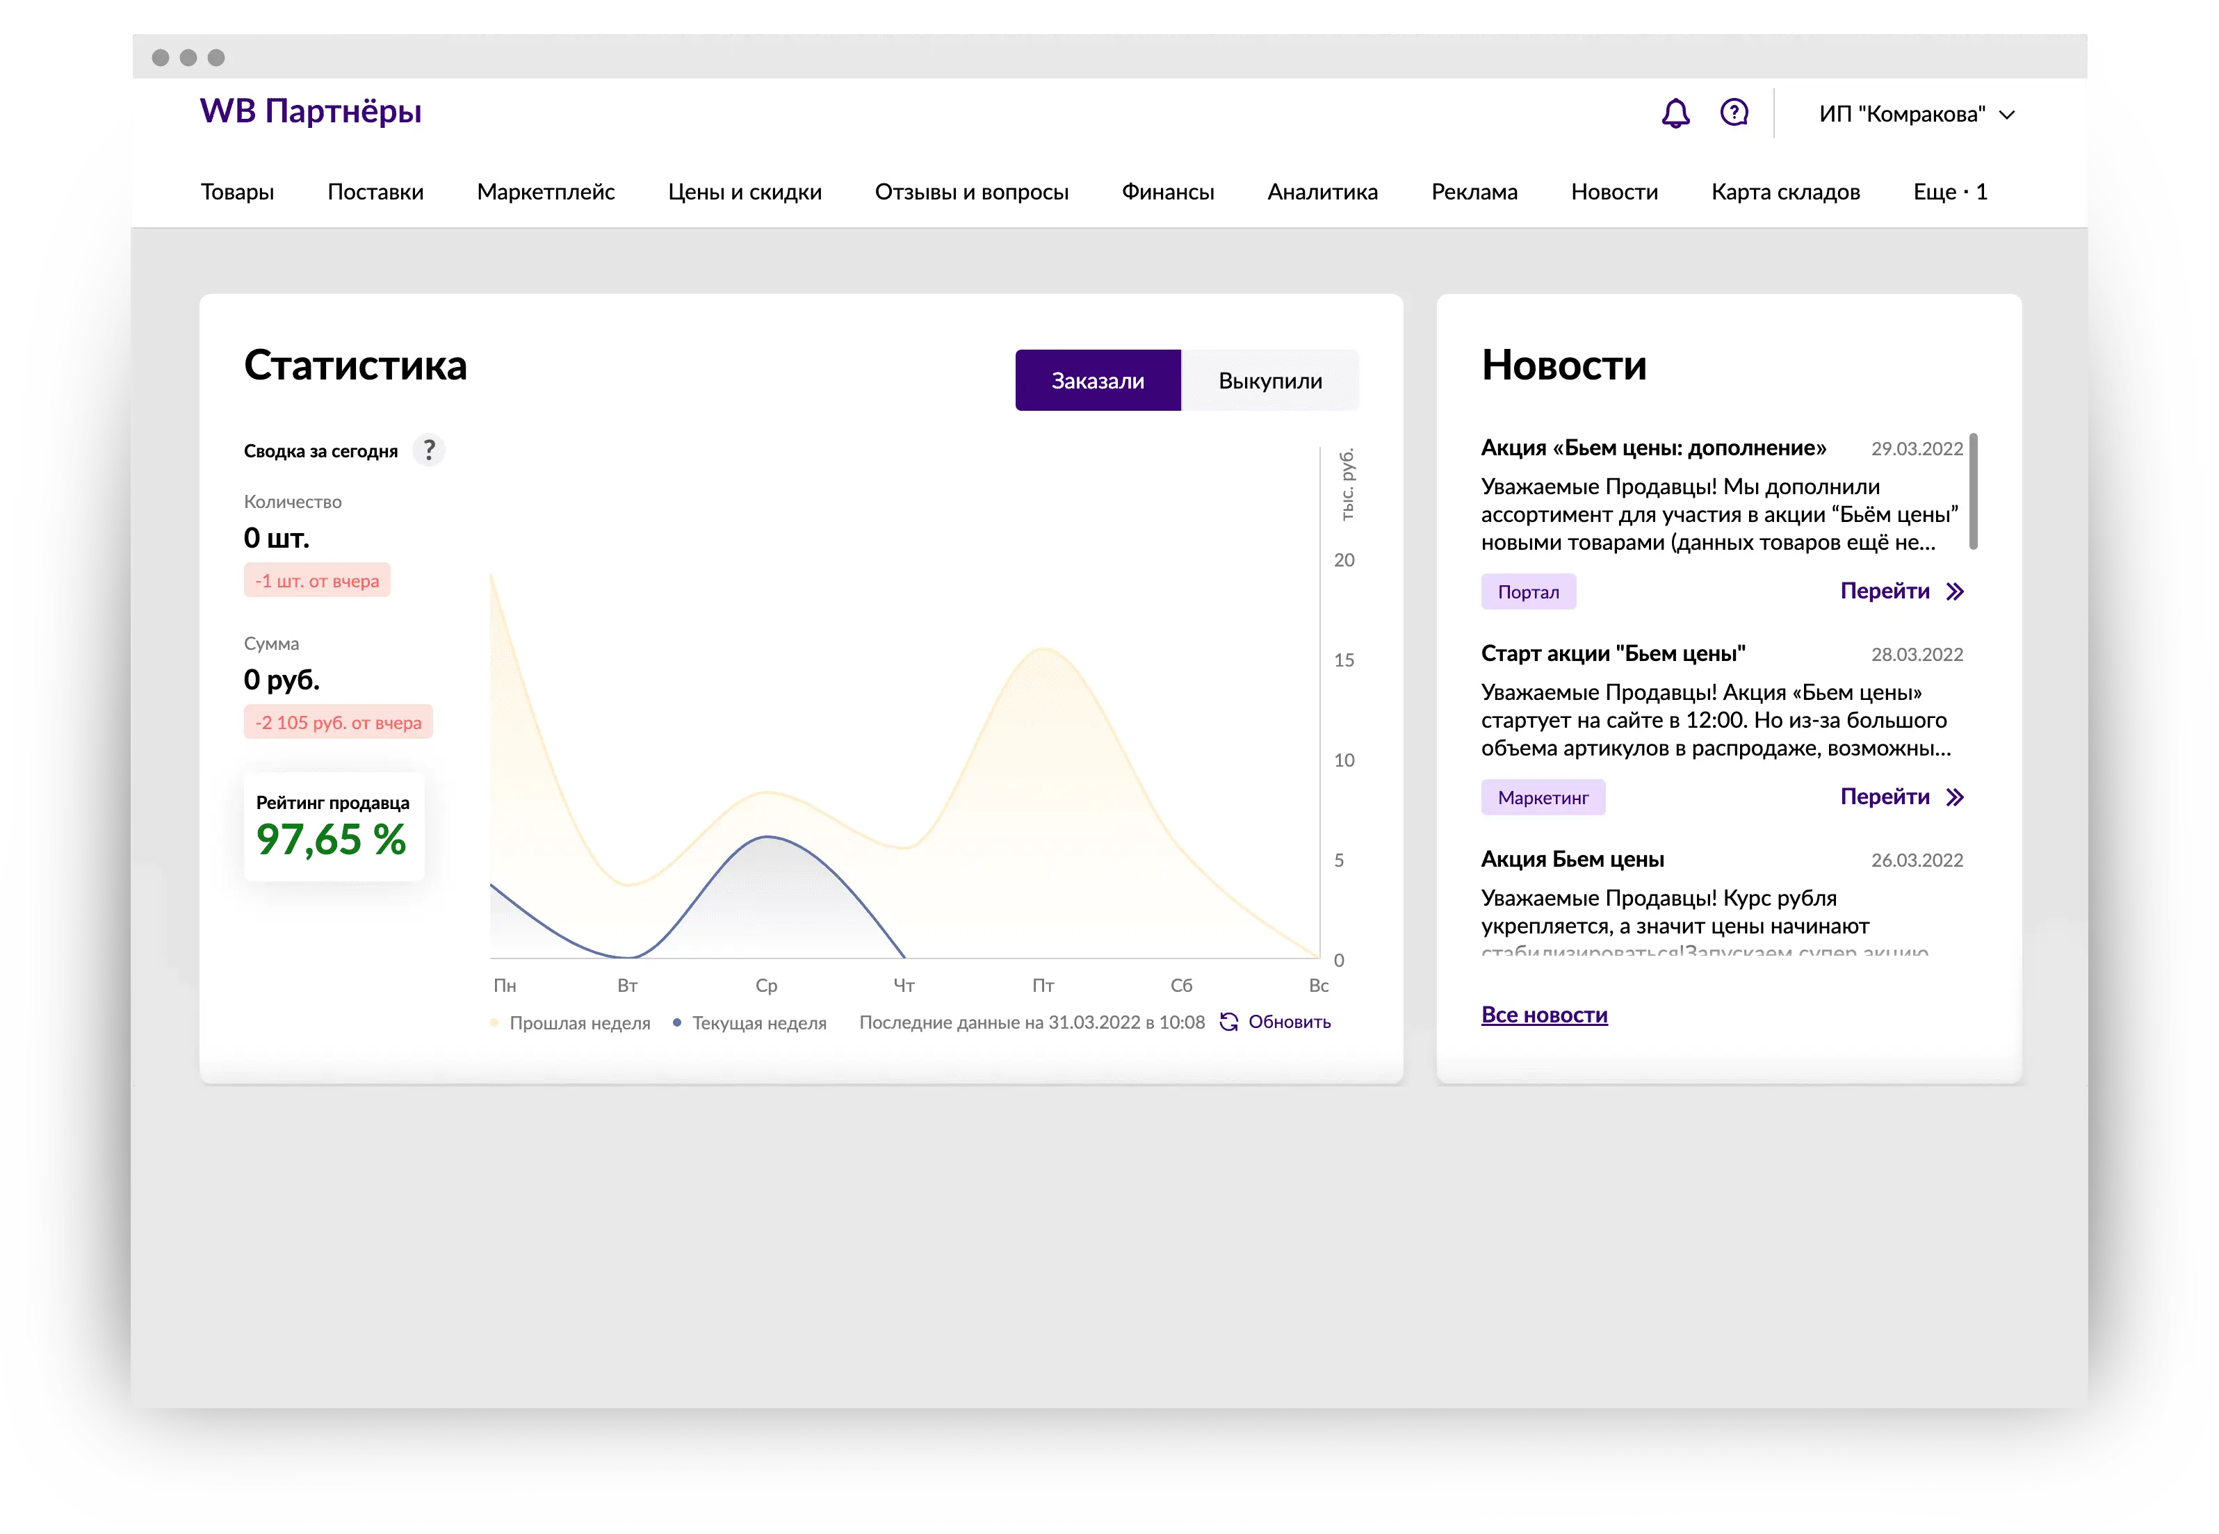The height and width of the screenshot is (1534, 2219).
Task: Click the Портал tag badge
Action: pos(1528,592)
